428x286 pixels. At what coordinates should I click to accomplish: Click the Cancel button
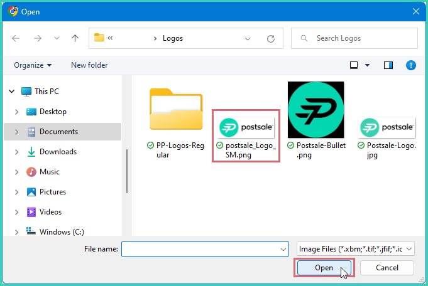click(387, 268)
